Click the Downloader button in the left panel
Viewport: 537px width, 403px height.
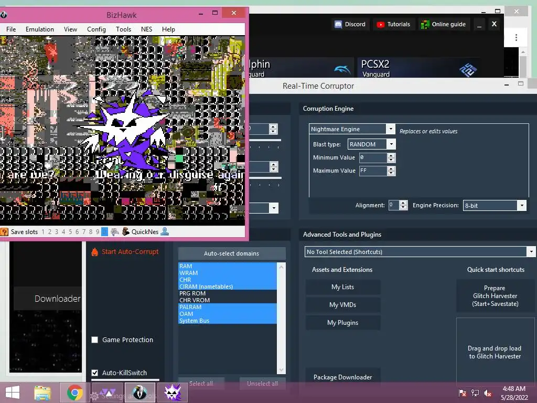[48, 299]
